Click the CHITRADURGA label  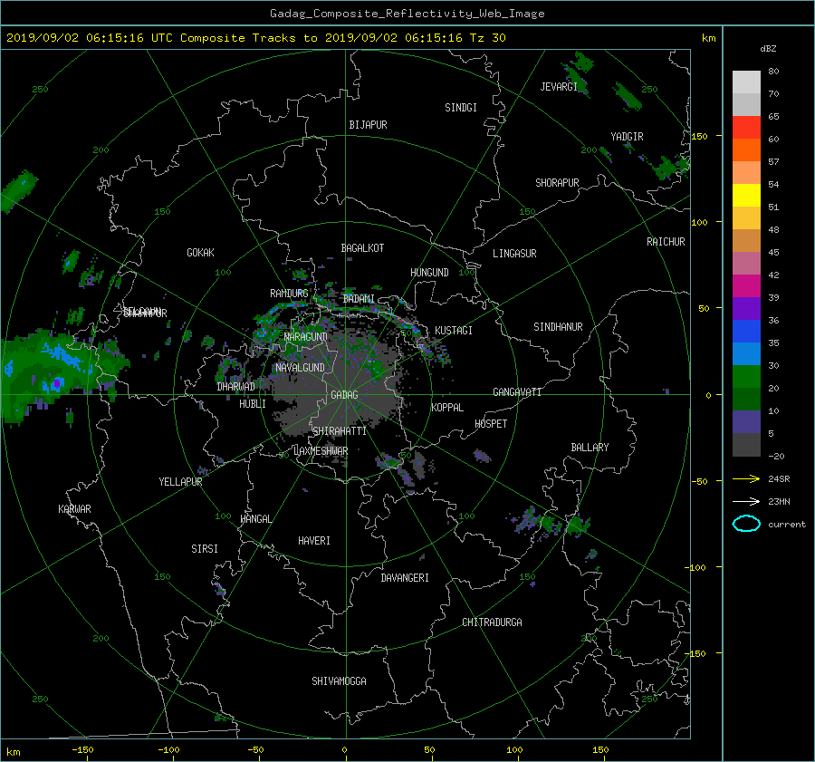click(x=492, y=622)
